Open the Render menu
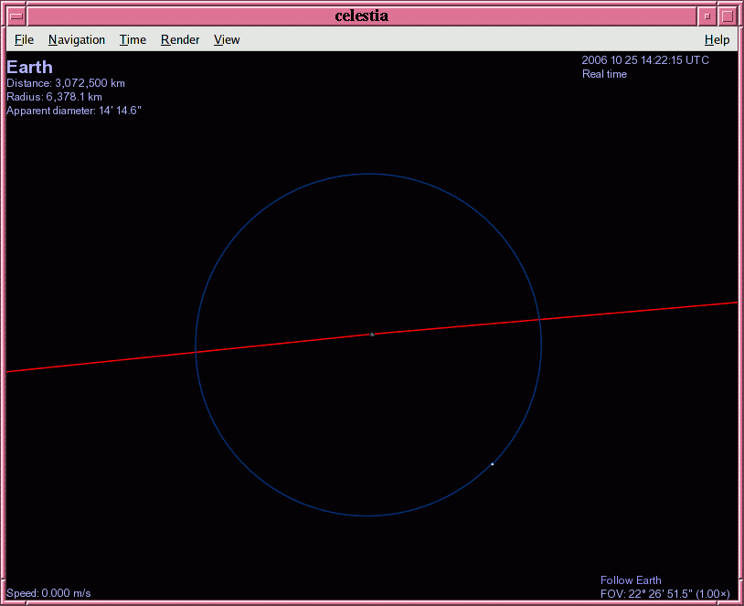This screenshot has width=744, height=606. pos(180,39)
